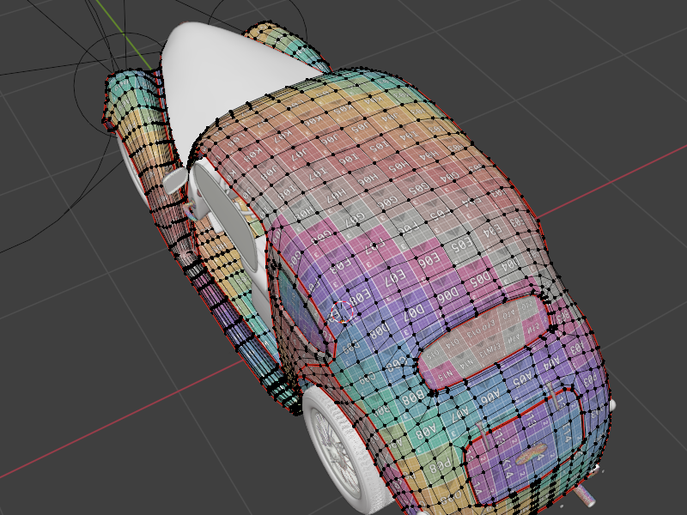687x515 pixels.
Task: Click the P08 tile near the bumper
Action: [x=440, y=466]
